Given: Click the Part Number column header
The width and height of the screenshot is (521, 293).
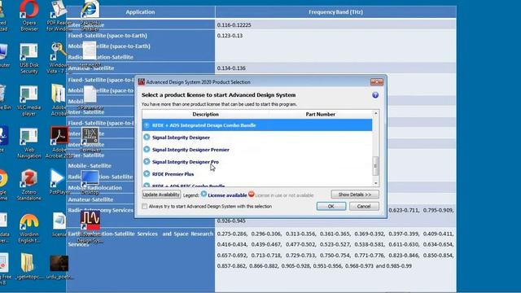Looking at the screenshot, I should (x=320, y=114).
